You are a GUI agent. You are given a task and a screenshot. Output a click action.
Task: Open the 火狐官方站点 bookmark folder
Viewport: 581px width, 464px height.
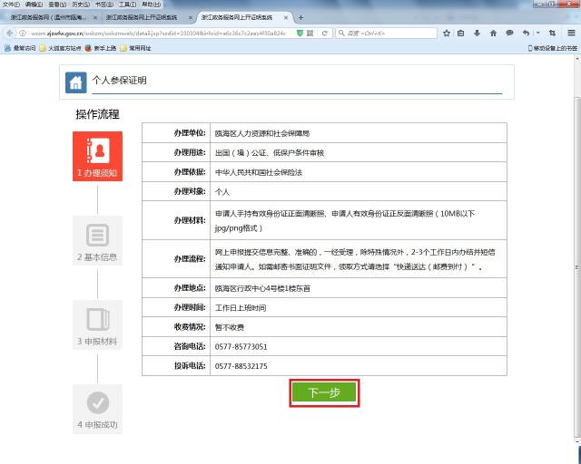[61, 48]
